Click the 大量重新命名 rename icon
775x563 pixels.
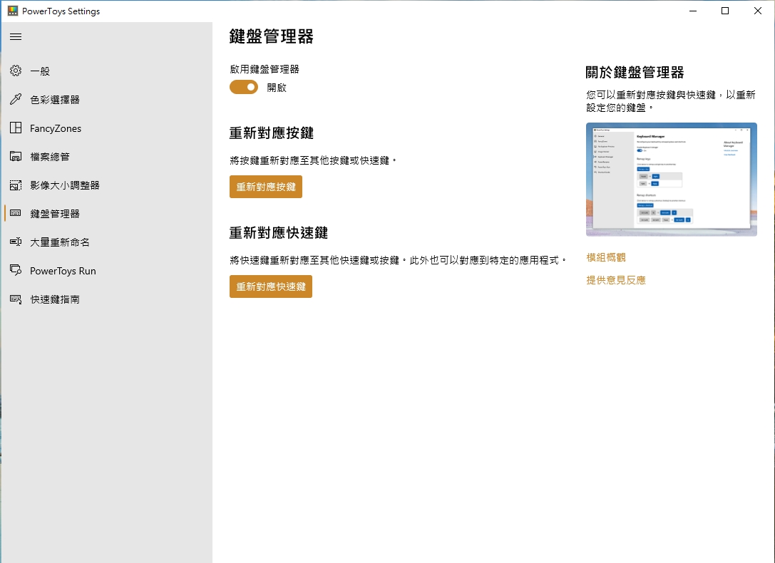click(x=16, y=242)
